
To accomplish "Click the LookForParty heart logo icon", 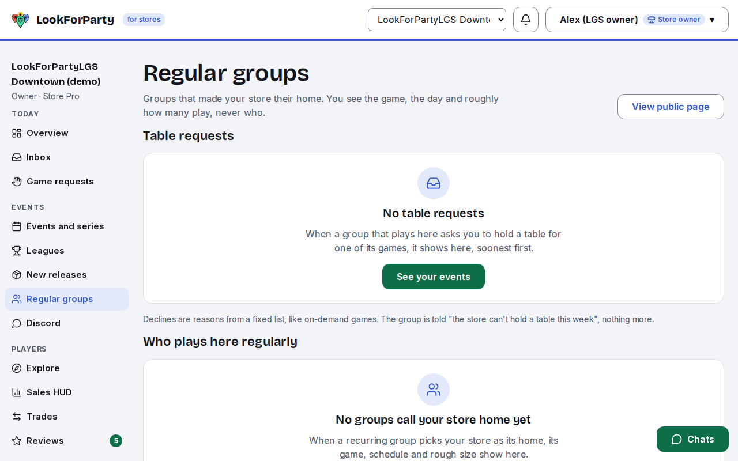I will point(20,20).
